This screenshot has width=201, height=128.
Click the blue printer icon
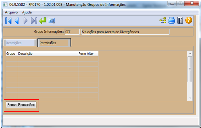coord(171,21)
